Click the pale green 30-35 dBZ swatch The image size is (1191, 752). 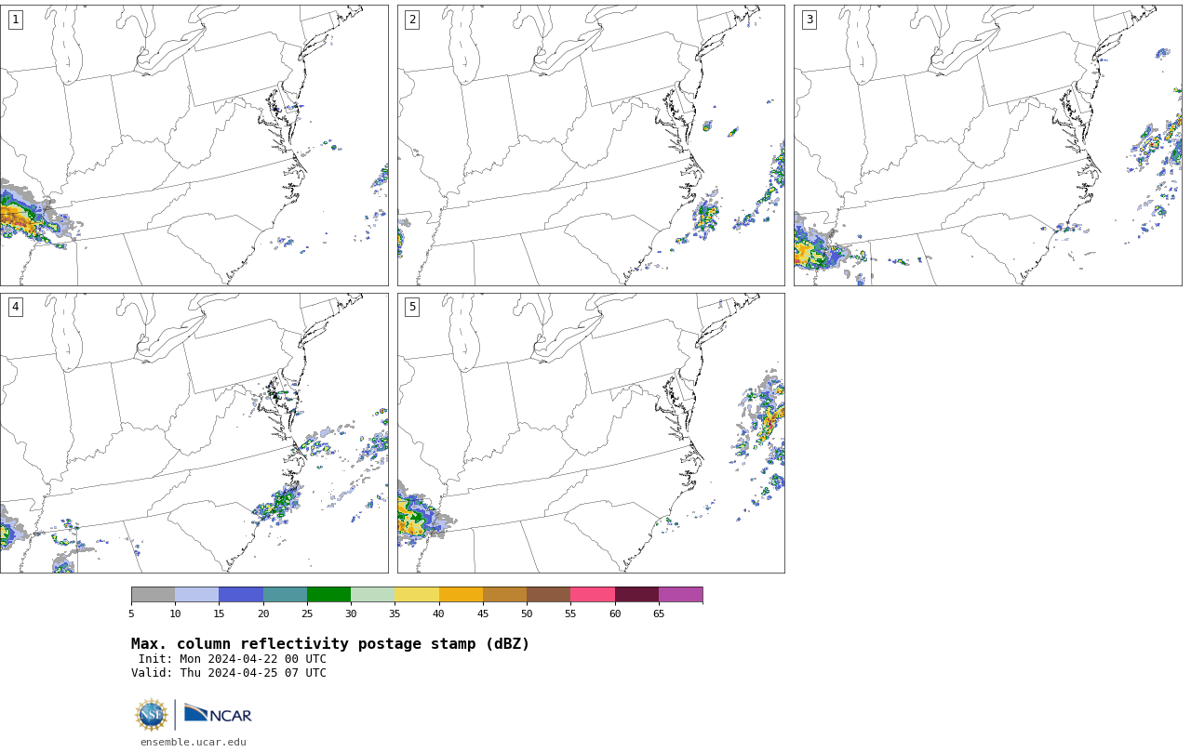pyautogui.click(x=372, y=595)
